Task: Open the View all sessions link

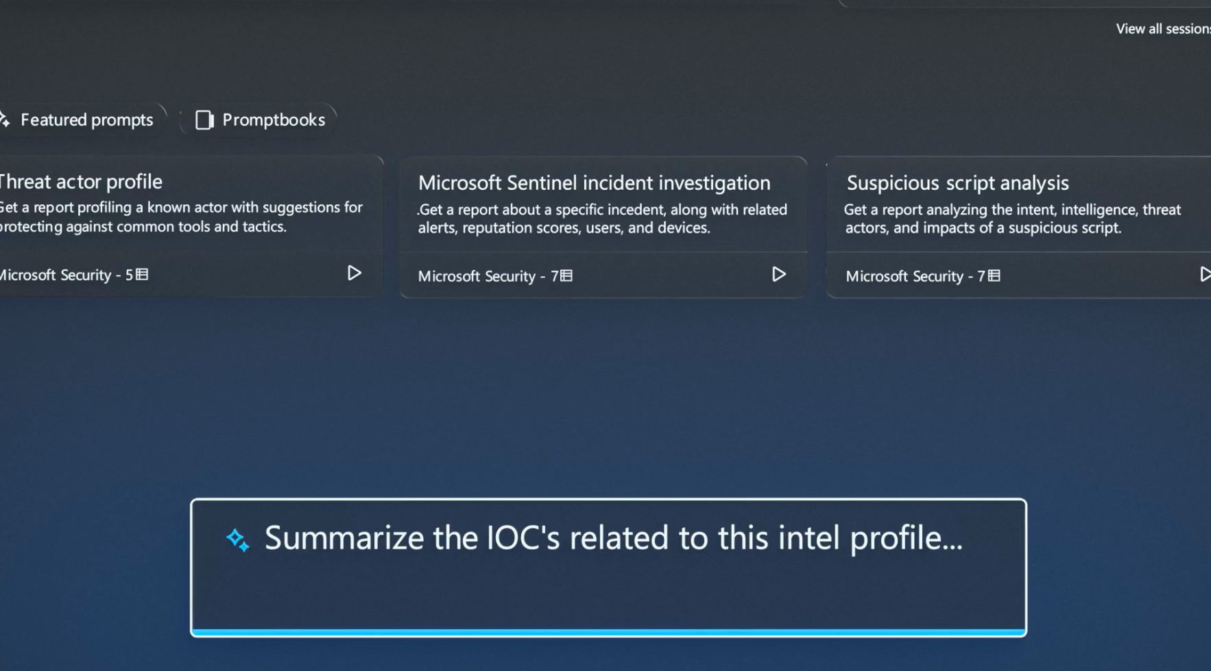Action: click(x=1163, y=29)
